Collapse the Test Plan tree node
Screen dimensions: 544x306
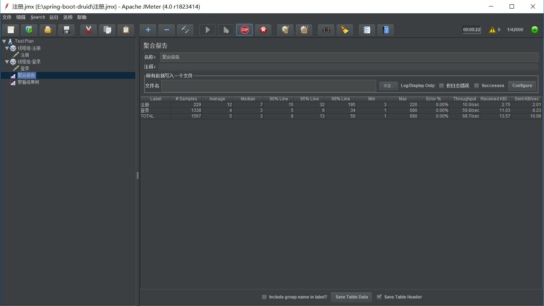coord(4,41)
